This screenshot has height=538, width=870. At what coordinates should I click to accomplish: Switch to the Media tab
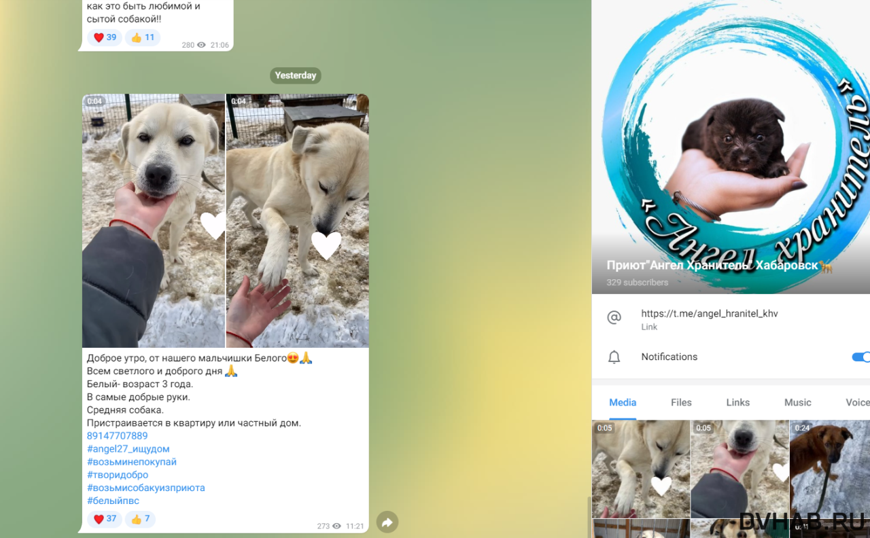click(623, 402)
